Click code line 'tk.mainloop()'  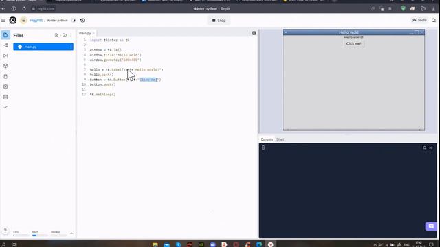pyautogui.click(x=102, y=95)
